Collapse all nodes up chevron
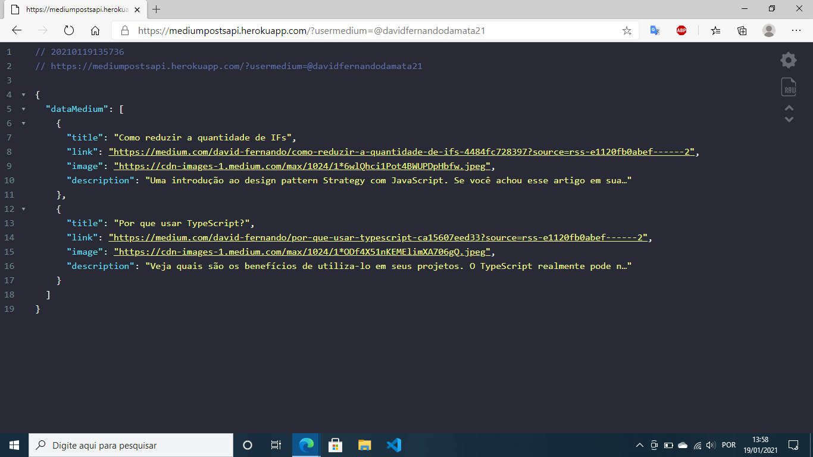Viewport: 813px width, 457px height. pyautogui.click(x=789, y=108)
